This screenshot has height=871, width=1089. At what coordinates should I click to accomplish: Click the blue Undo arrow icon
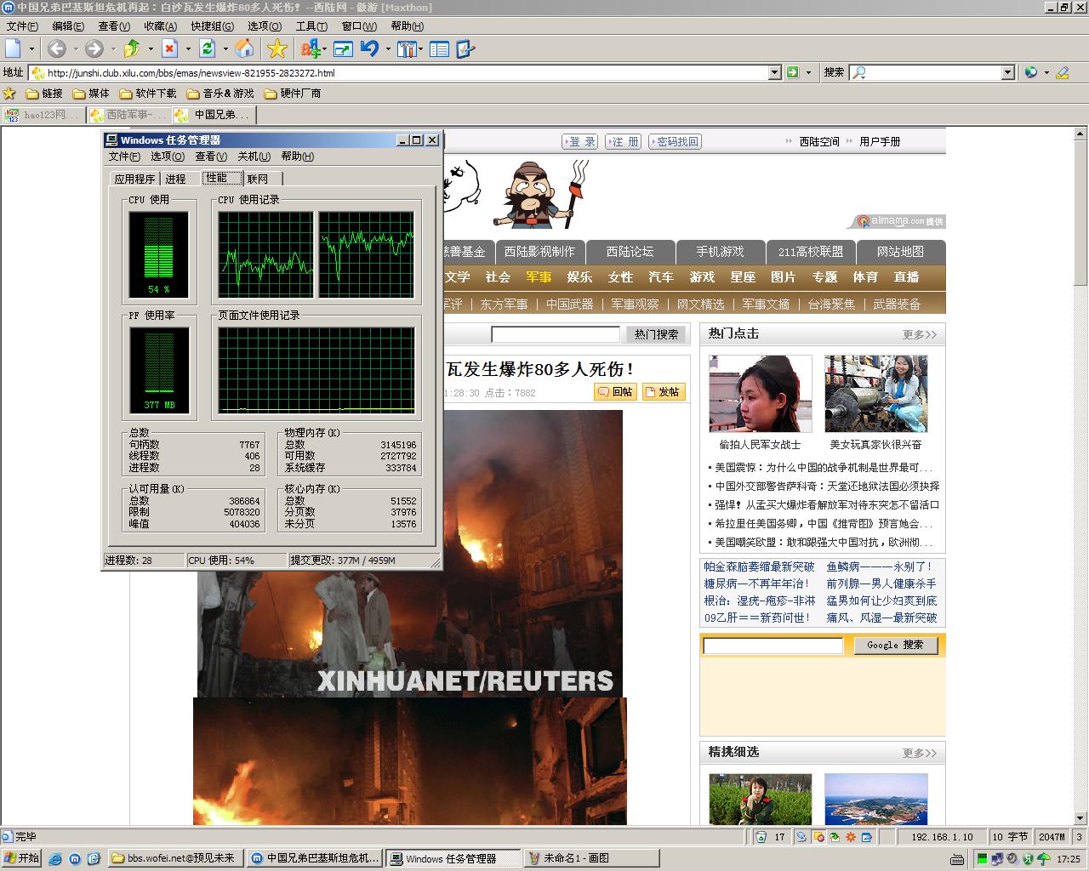coord(369,49)
